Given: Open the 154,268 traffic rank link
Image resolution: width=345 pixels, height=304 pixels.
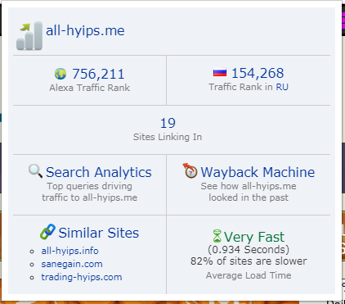Looking at the screenshot, I should (258, 73).
